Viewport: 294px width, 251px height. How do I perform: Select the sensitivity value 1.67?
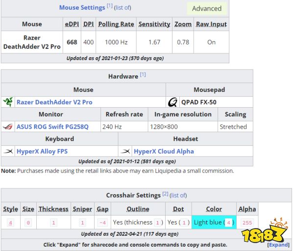point(154,42)
